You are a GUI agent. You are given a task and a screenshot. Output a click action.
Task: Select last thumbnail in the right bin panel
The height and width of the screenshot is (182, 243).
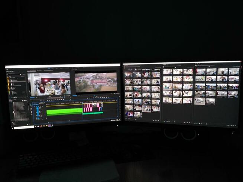click(x=210, y=101)
